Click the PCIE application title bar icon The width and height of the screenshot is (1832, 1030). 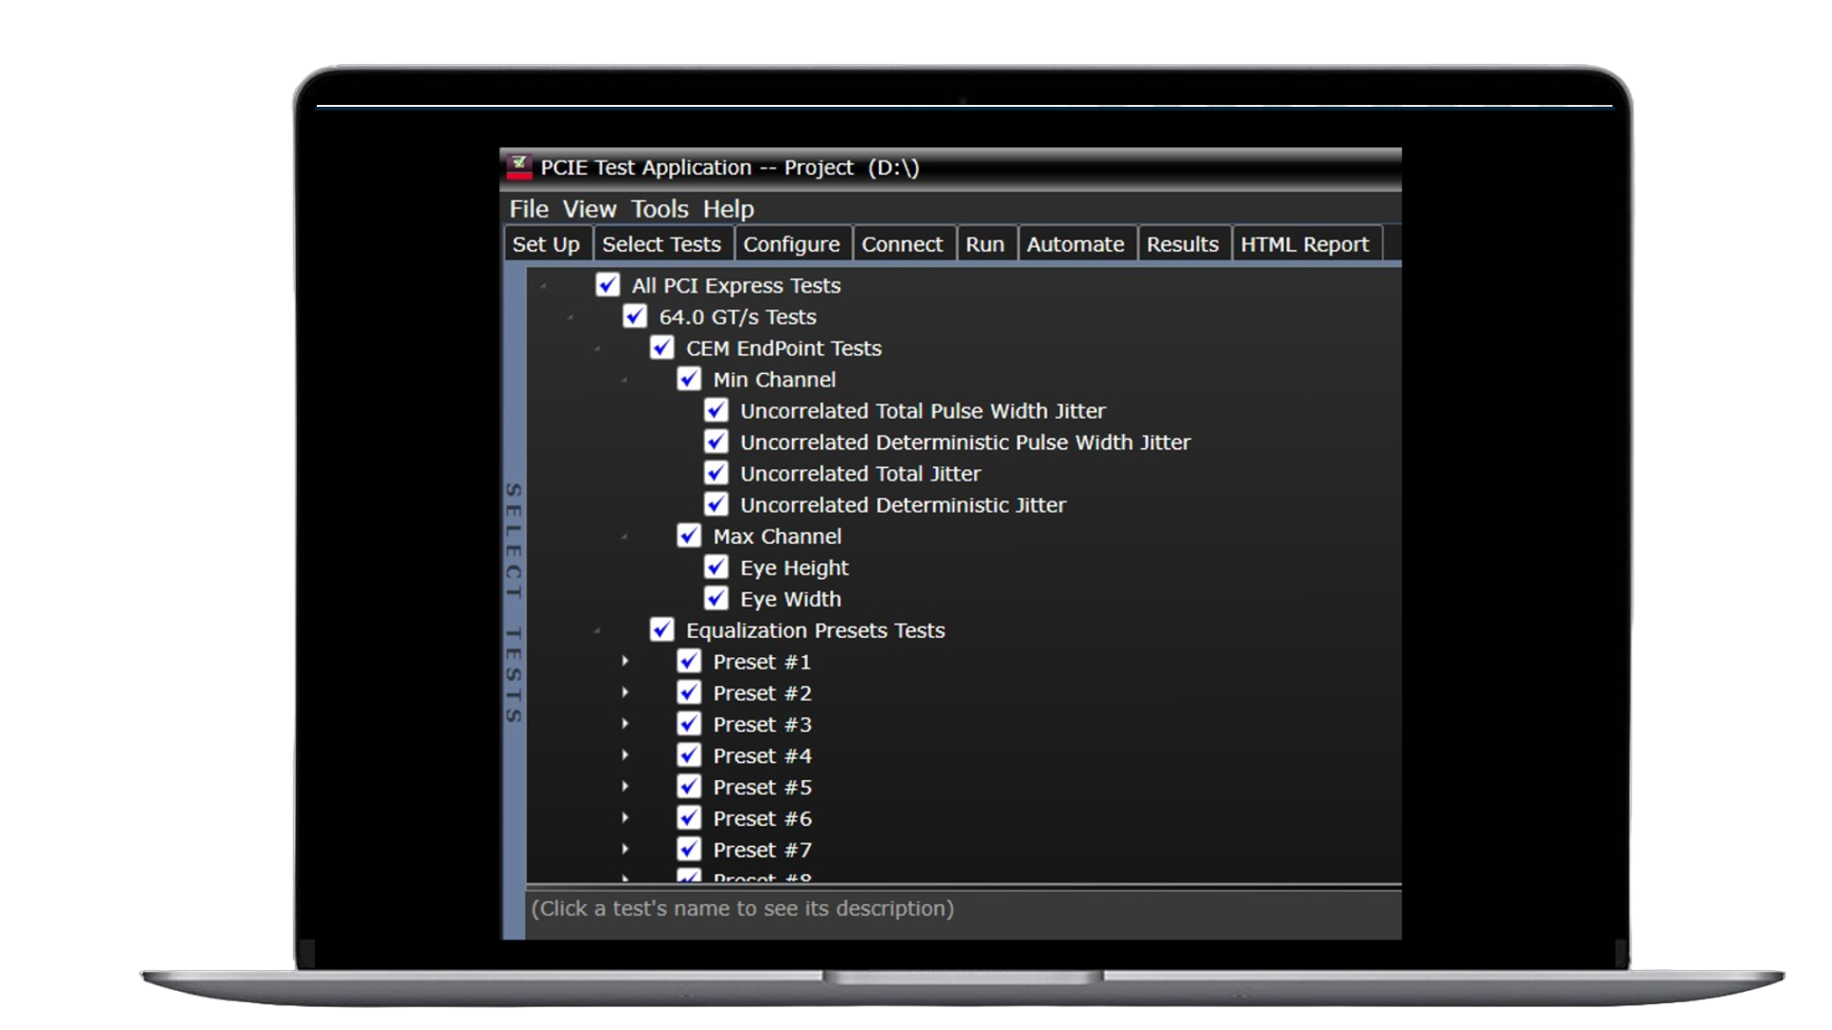point(518,168)
